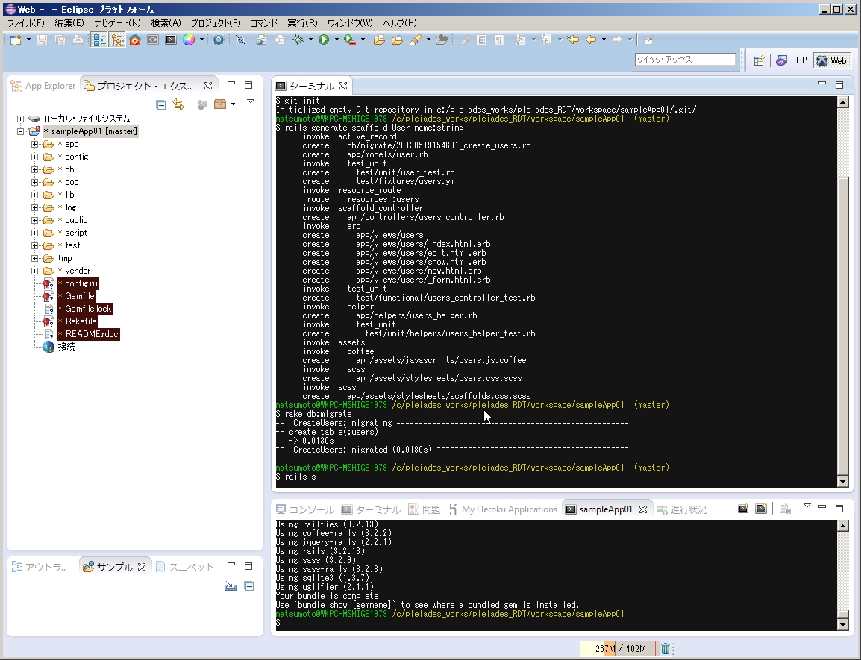The image size is (861, 660).
Task: Click the web browser globe-page icon
Action: coord(261,40)
